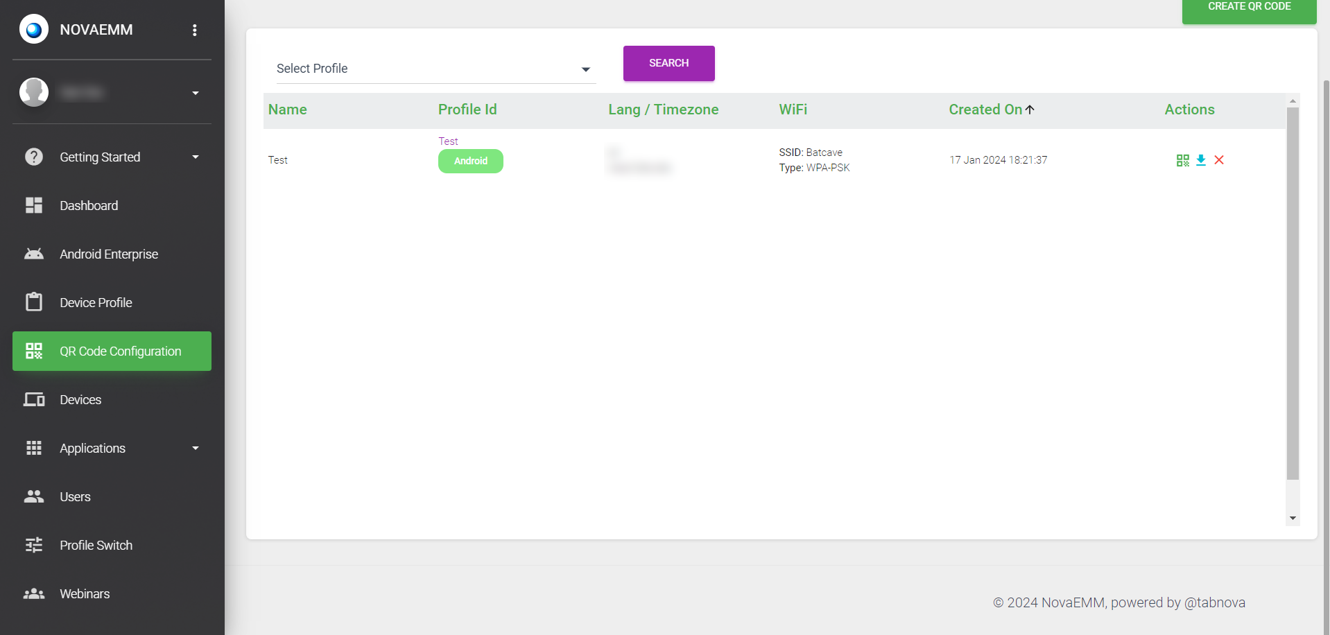Screen dimensions: 1330x635
Task: Click the table scrollbar down arrow
Action: [x=1293, y=519]
